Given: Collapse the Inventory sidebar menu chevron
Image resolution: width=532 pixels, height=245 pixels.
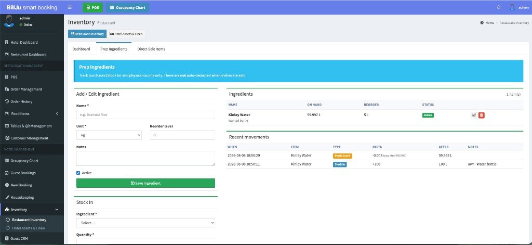Looking at the screenshot, I should [57, 210].
